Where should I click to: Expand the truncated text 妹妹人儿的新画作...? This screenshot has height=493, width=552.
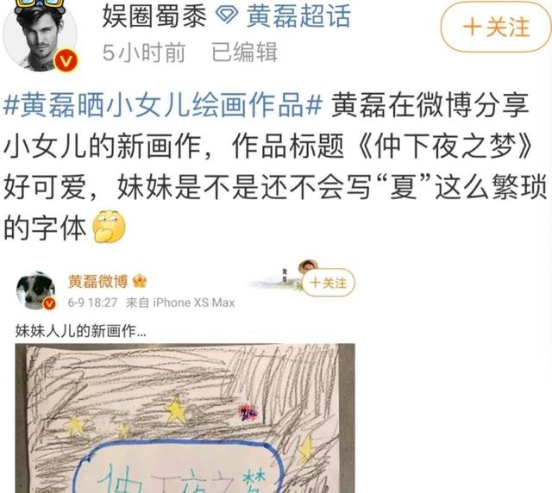80,331
